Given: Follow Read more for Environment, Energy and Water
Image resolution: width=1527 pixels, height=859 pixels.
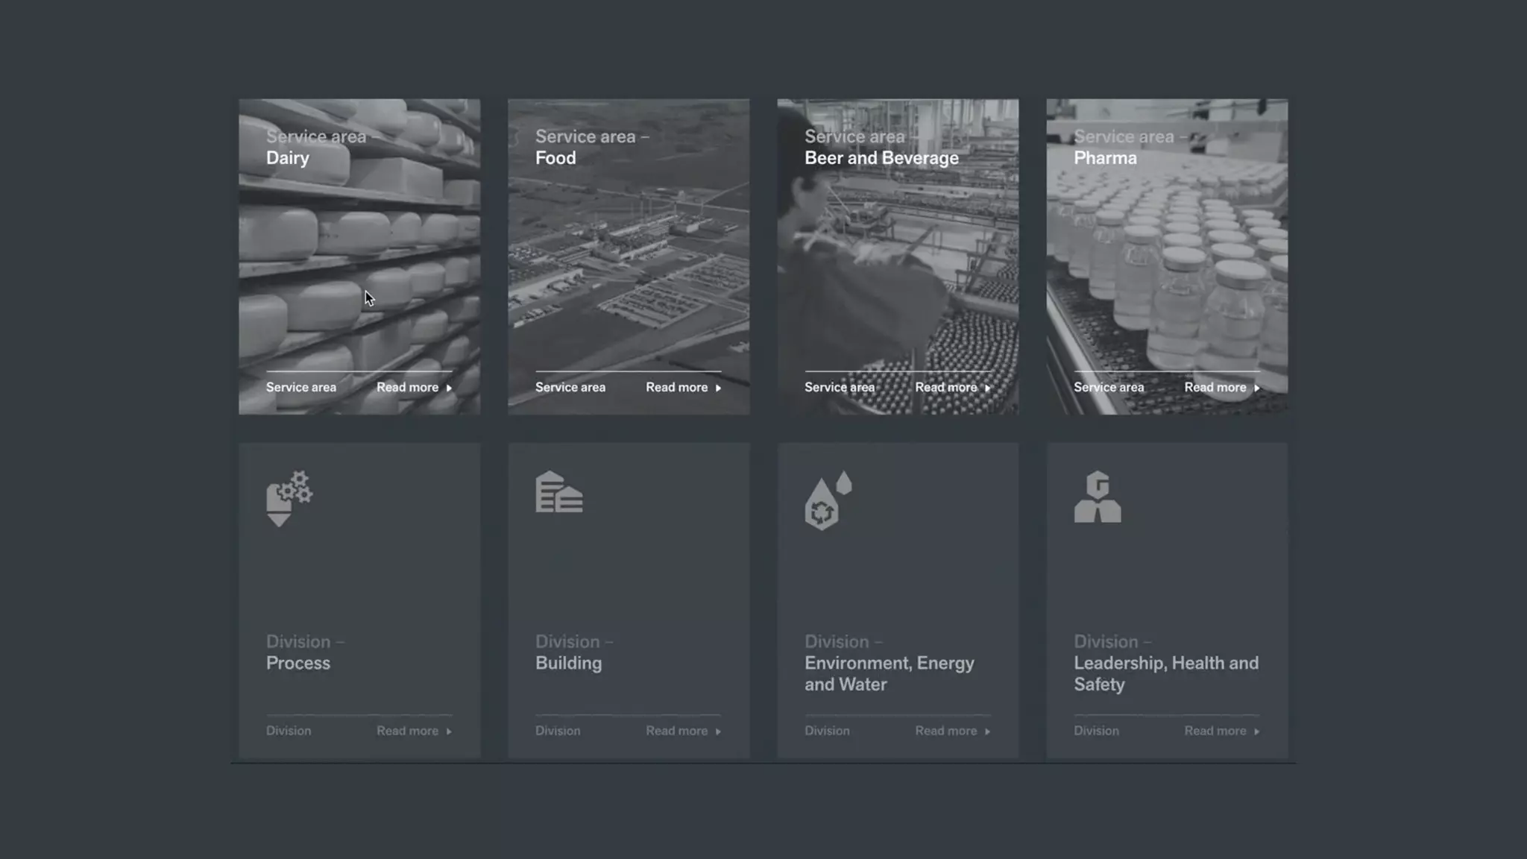Looking at the screenshot, I should pyautogui.click(x=945, y=731).
